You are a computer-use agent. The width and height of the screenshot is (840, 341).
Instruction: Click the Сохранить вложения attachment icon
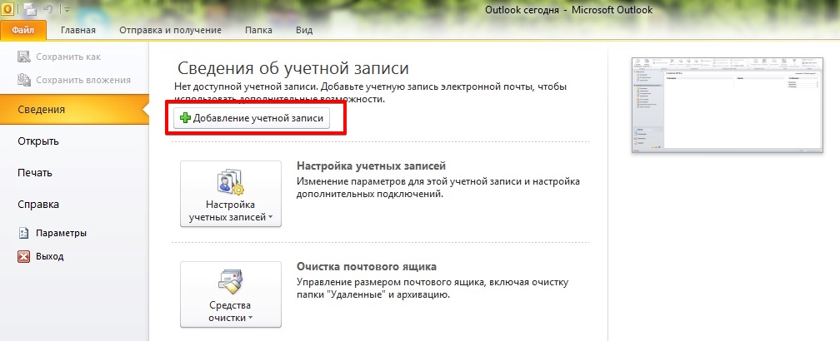click(x=24, y=80)
